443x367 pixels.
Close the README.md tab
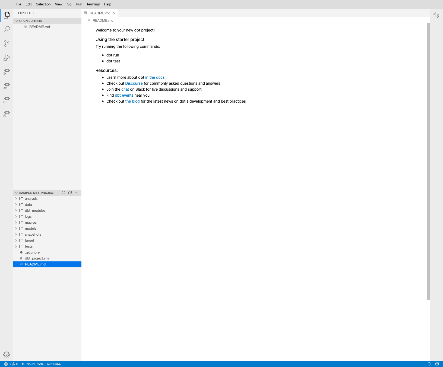[114, 13]
